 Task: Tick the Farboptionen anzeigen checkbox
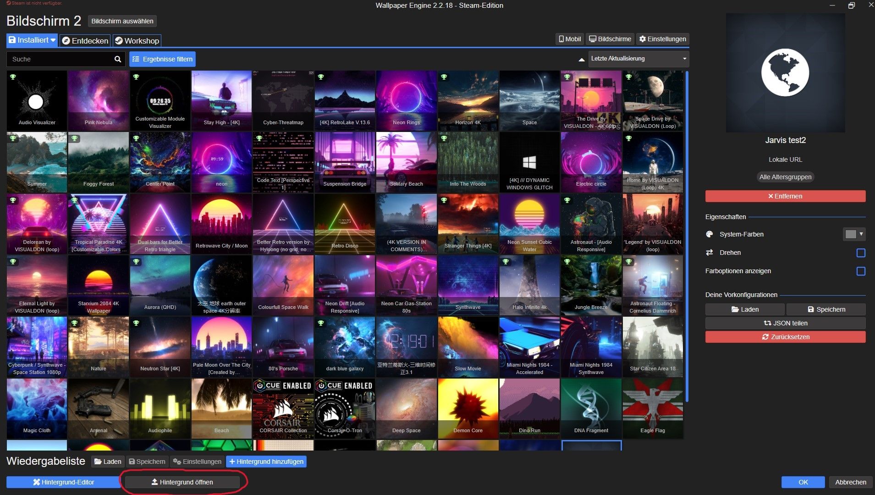(x=861, y=271)
